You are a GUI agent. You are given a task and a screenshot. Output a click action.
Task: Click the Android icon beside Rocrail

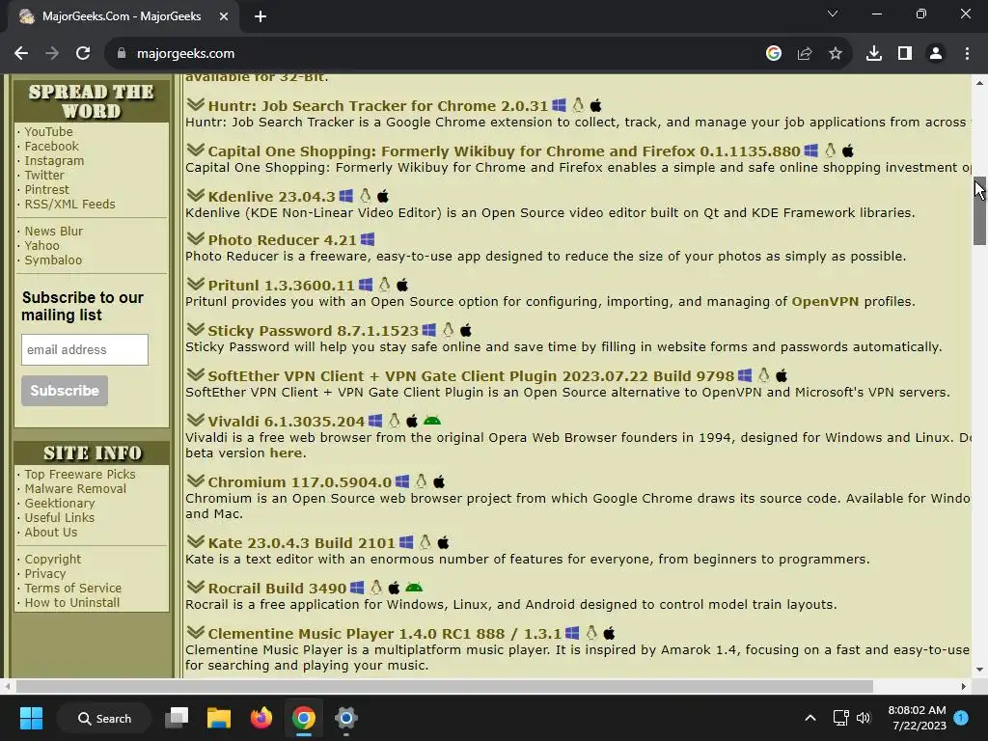(x=414, y=588)
